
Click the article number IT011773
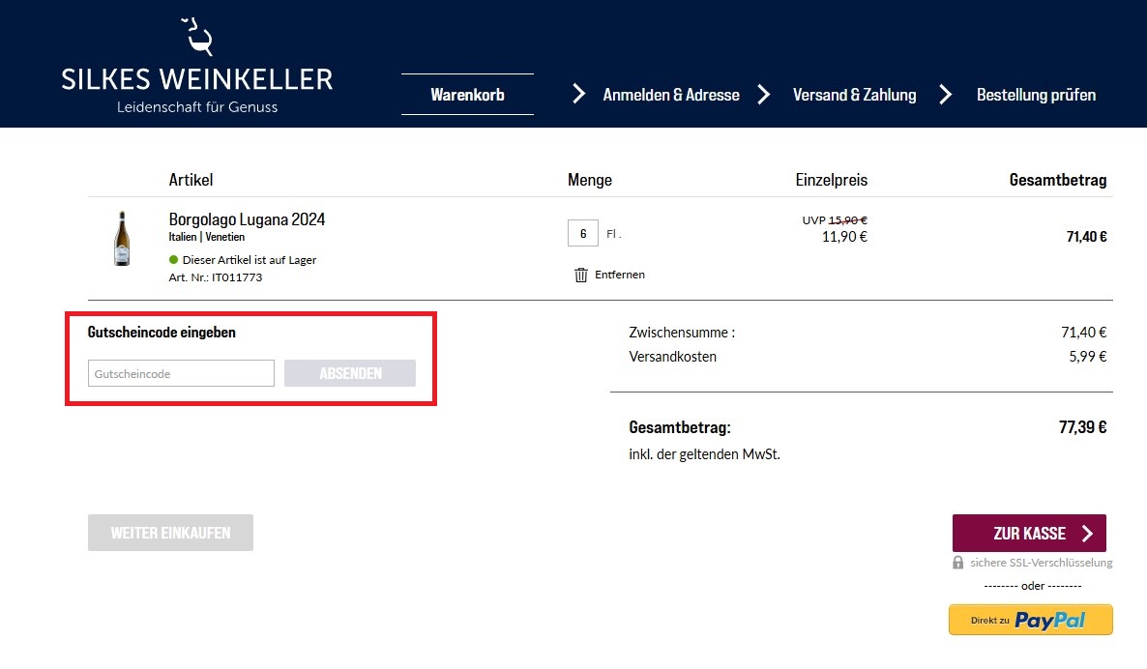pyautogui.click(x=237, y=277)
